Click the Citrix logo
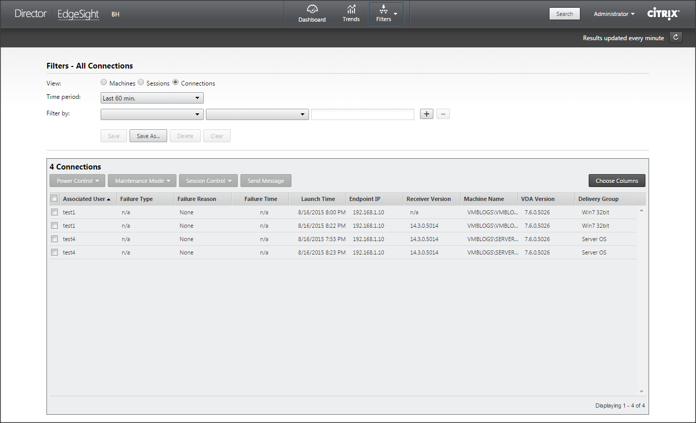This screenshot has height=423, width=696. [663, 14]
